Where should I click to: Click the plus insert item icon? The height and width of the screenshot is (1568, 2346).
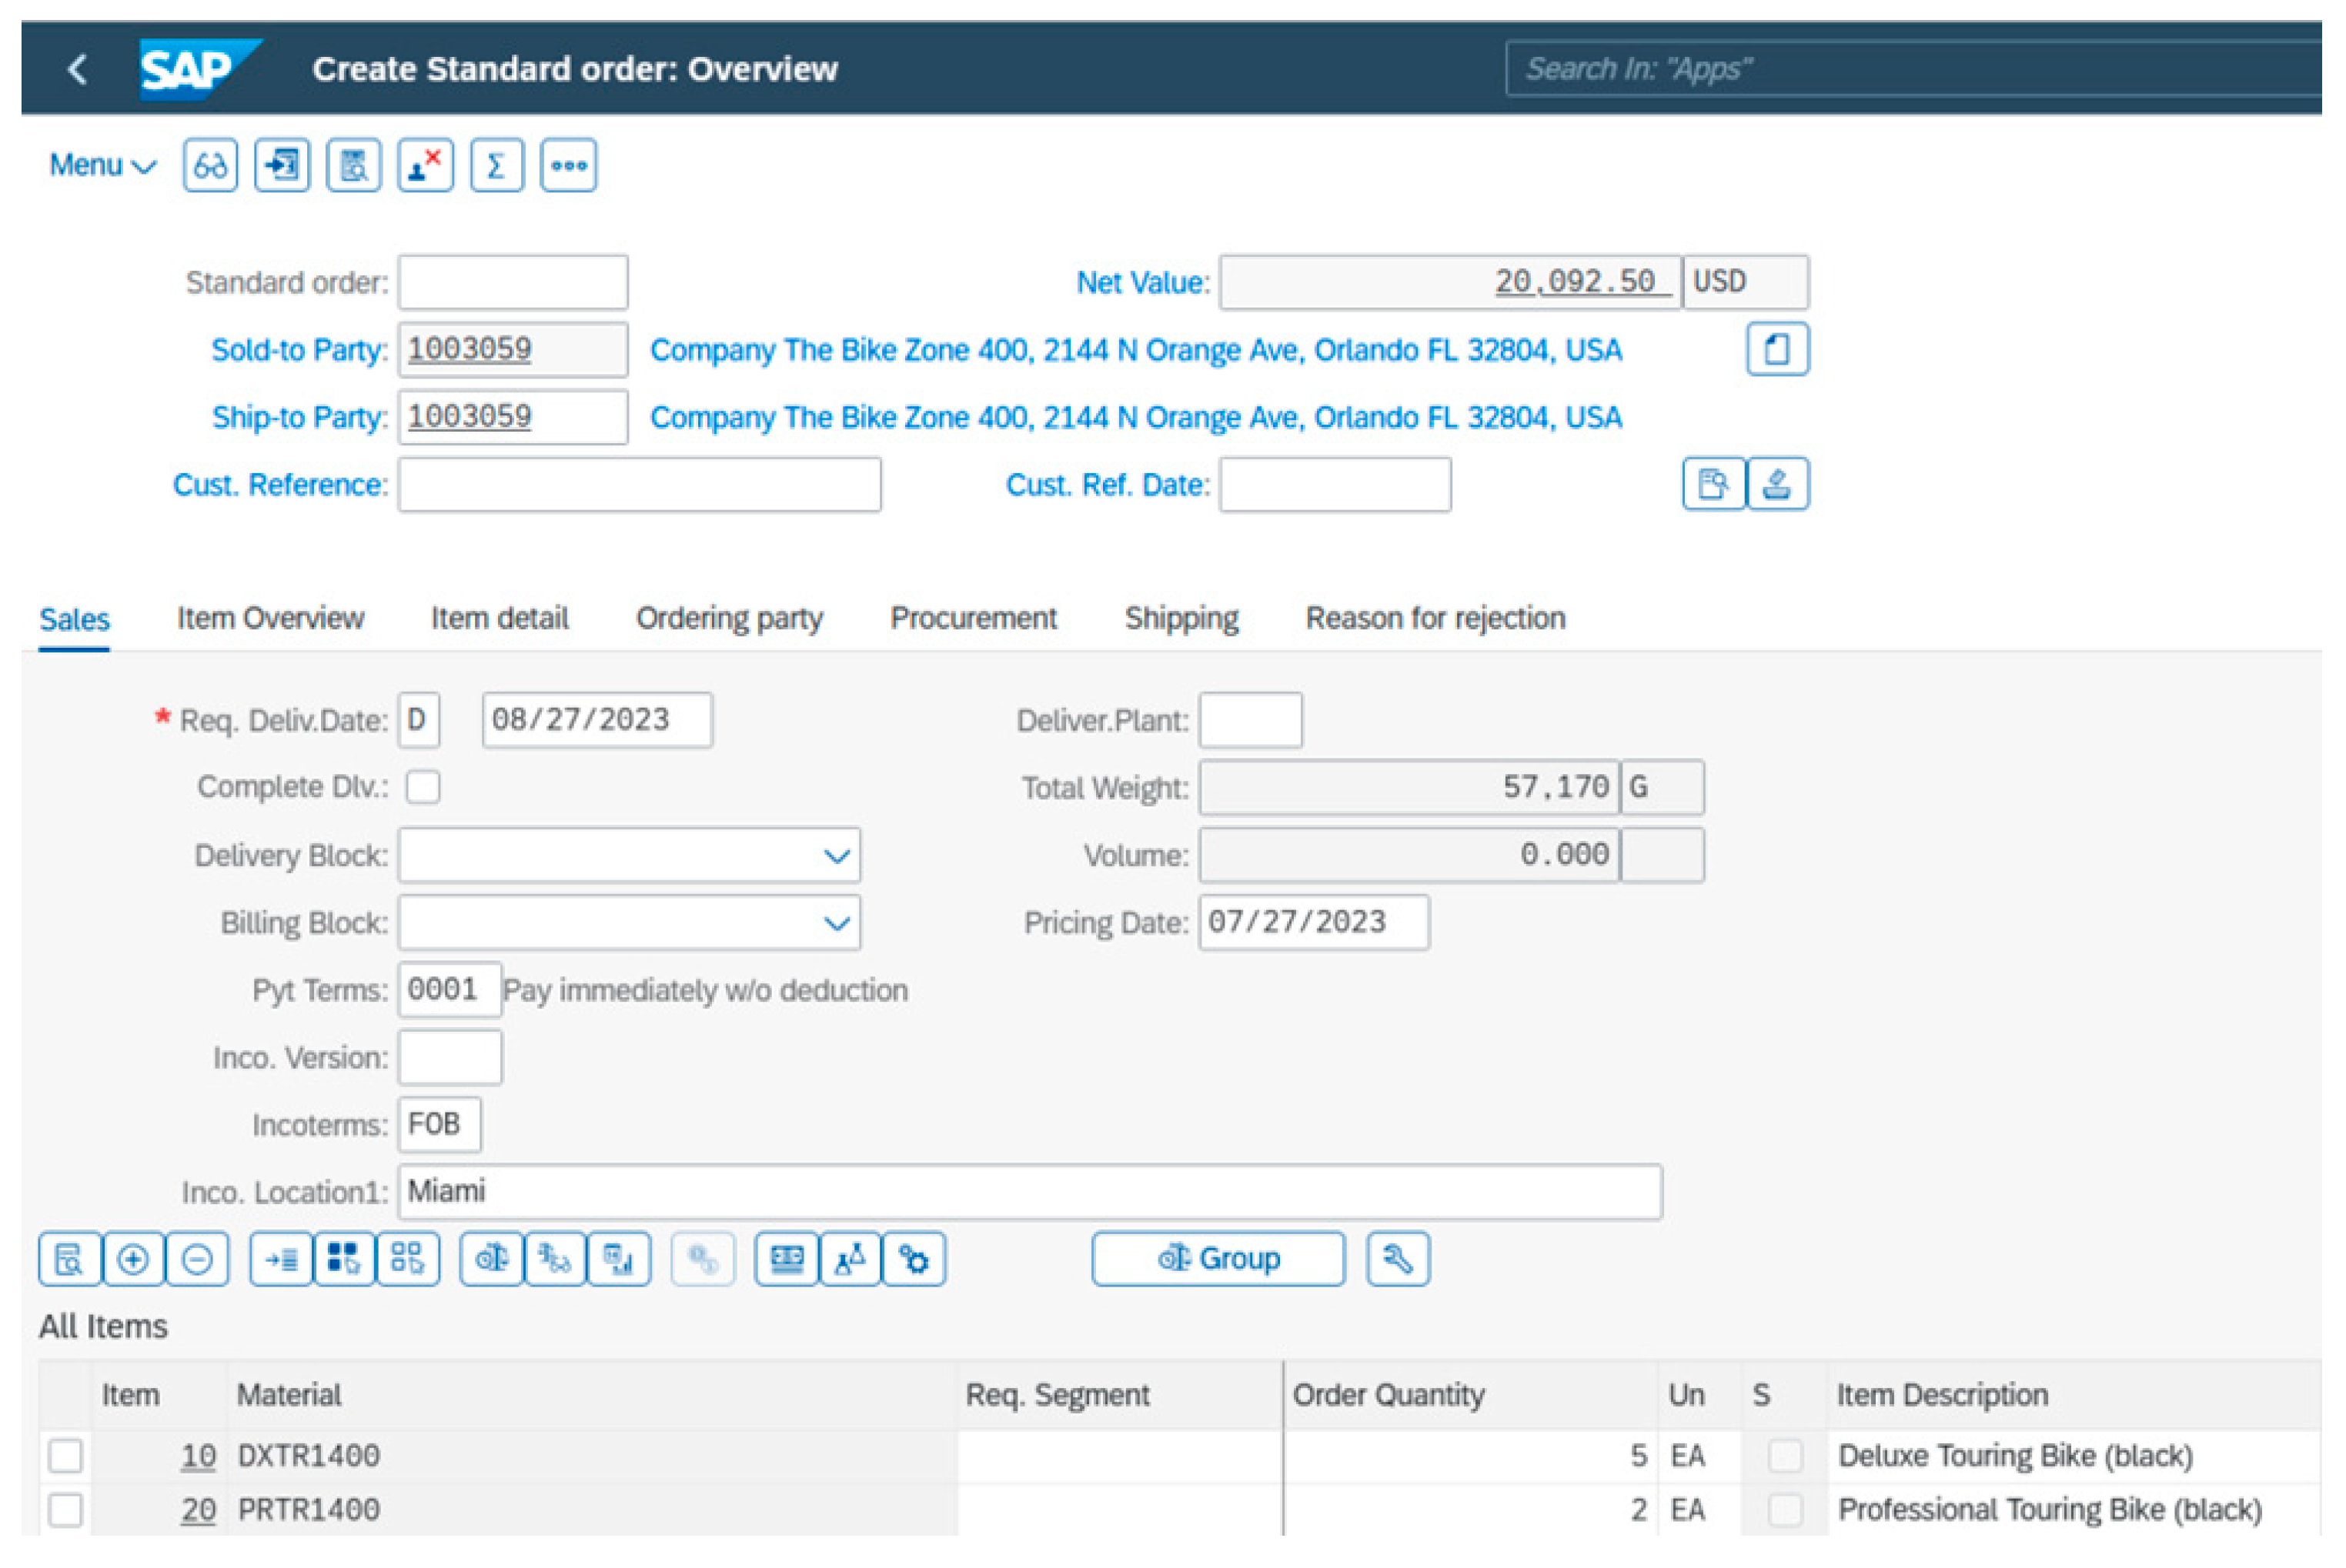[x=133, y=1259]
